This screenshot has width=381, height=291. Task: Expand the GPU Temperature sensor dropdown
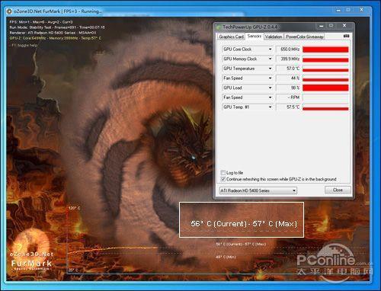(270, 69)
